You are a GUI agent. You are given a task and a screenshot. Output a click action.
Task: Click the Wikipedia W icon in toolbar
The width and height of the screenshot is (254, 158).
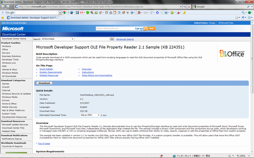pos(128,12)
